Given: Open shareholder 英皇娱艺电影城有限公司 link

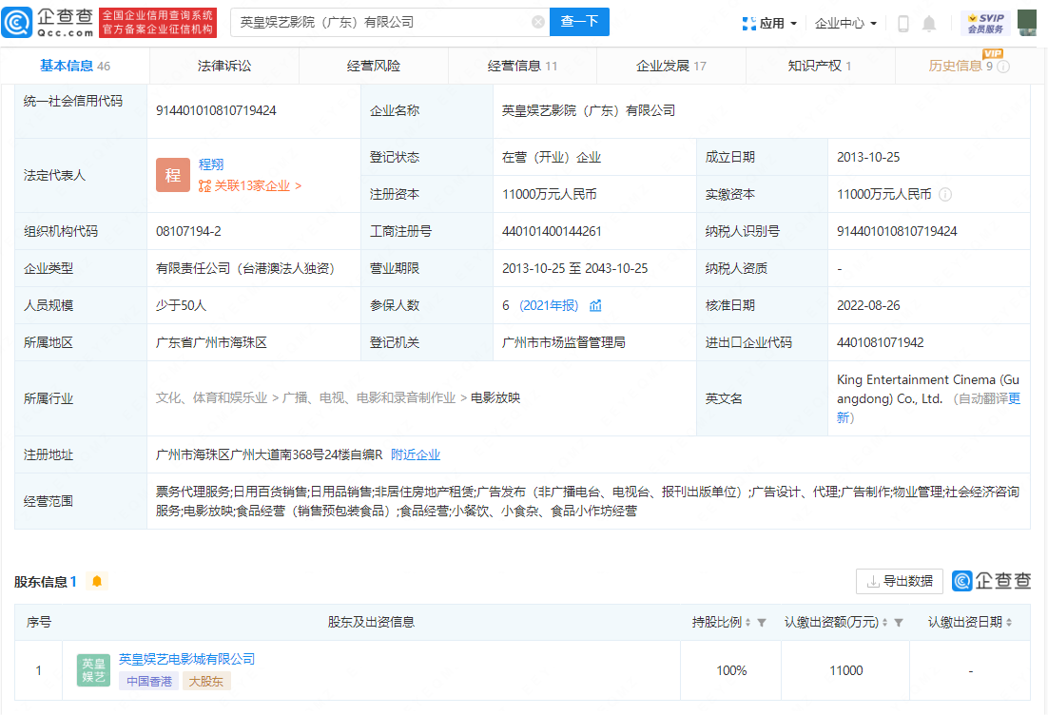Looking at the screenshot, I should tap(187, 660).
